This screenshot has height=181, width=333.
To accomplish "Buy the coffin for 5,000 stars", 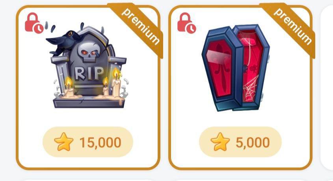I will (x=240, y=142).
